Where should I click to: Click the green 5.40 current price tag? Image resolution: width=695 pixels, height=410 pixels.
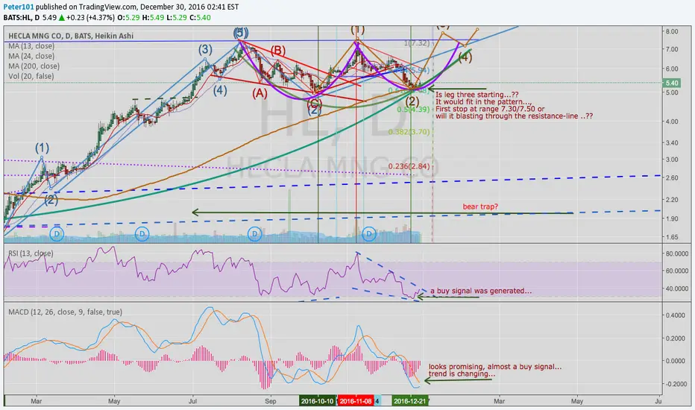click(672, 83)
